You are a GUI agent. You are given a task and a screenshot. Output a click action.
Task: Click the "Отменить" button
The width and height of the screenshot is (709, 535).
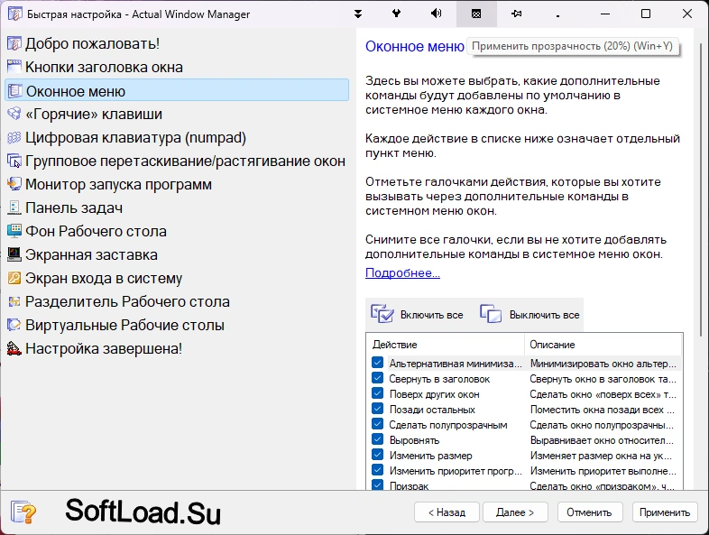pyautogui.click(x=590, y=512)
